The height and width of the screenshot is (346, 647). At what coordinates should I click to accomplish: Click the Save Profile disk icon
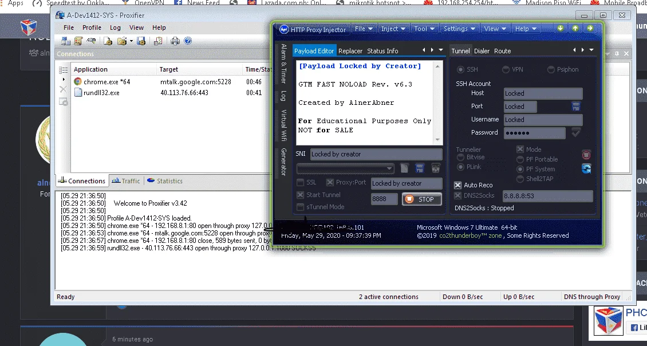click(x=141, y=41)
